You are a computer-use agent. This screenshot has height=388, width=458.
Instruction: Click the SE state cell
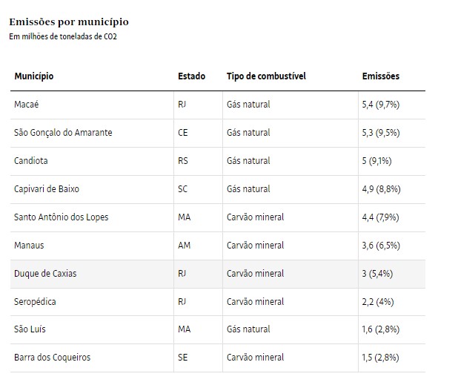[x=183, y=358]
